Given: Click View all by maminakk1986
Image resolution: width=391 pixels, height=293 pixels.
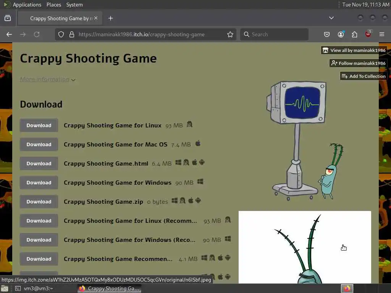Looking at the screenshot, I should (354, 50).
